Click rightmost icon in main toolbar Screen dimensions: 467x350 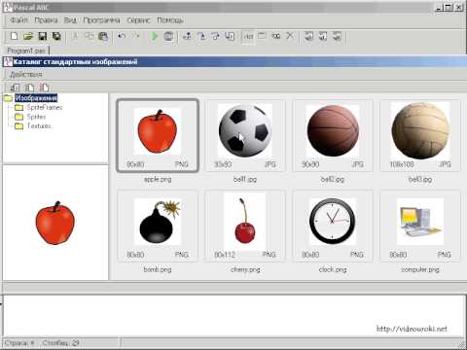point(338,36)
